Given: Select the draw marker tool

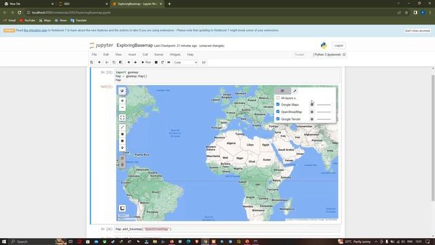Looking at the screenshot, I should click(x=122, y=148).
